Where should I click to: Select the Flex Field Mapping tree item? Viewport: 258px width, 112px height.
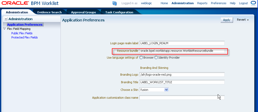tap(19, 29)
